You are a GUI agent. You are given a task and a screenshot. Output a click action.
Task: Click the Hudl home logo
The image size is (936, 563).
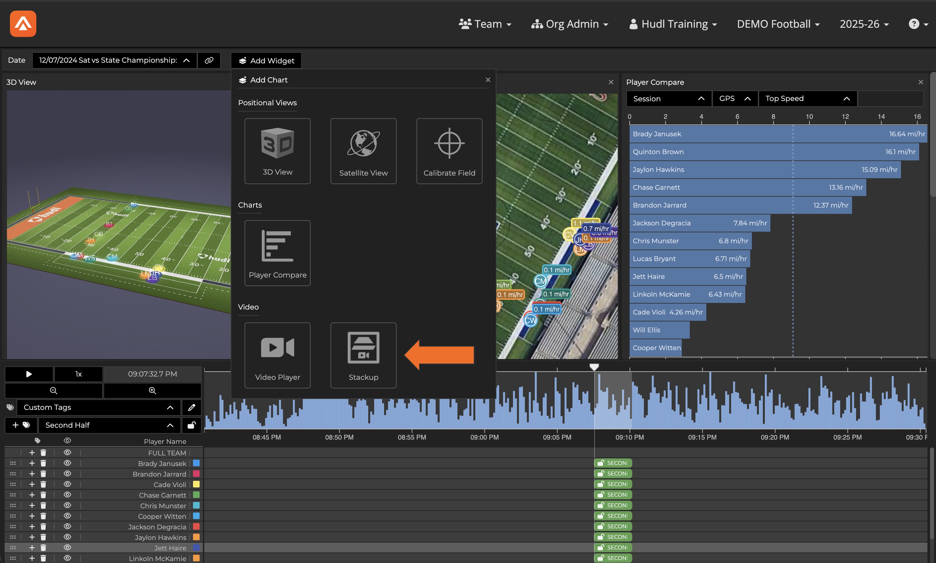(23, 23)
